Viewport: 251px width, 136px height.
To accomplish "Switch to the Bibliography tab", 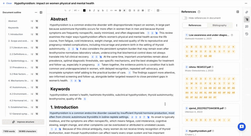I will [220, 25].
